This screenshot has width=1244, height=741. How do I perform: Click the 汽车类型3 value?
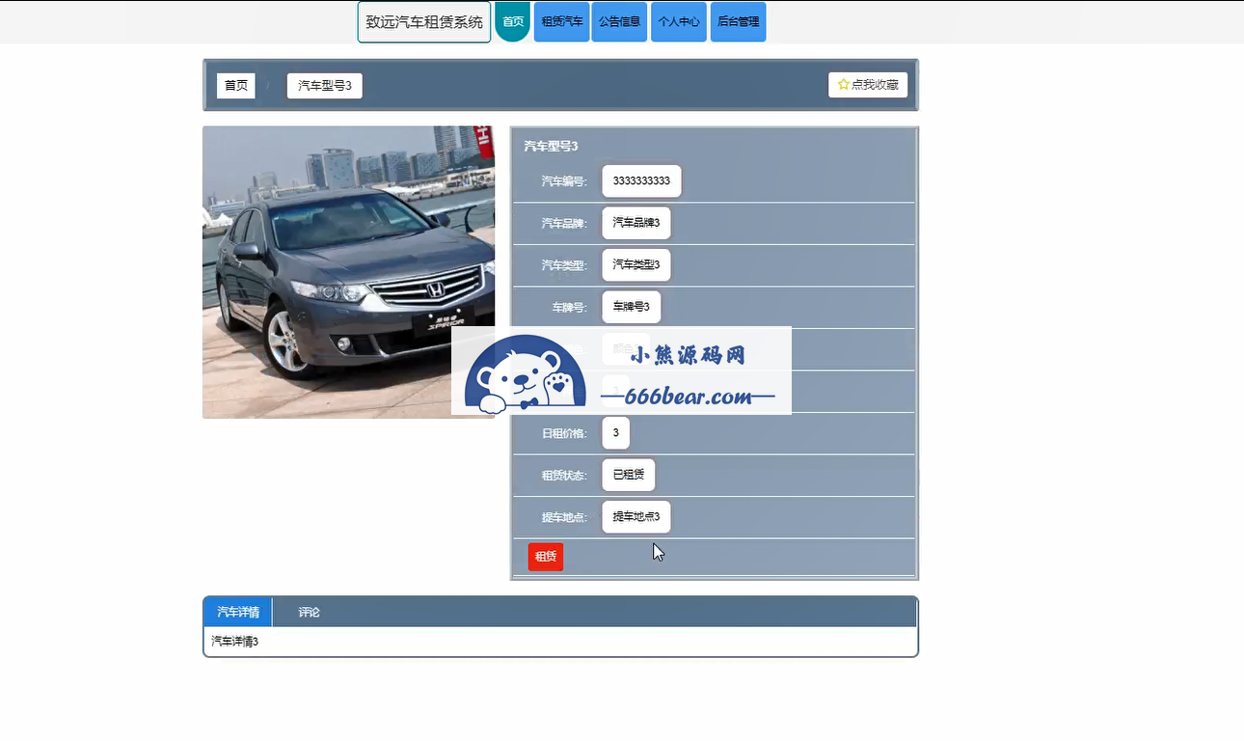coord(636,265)
